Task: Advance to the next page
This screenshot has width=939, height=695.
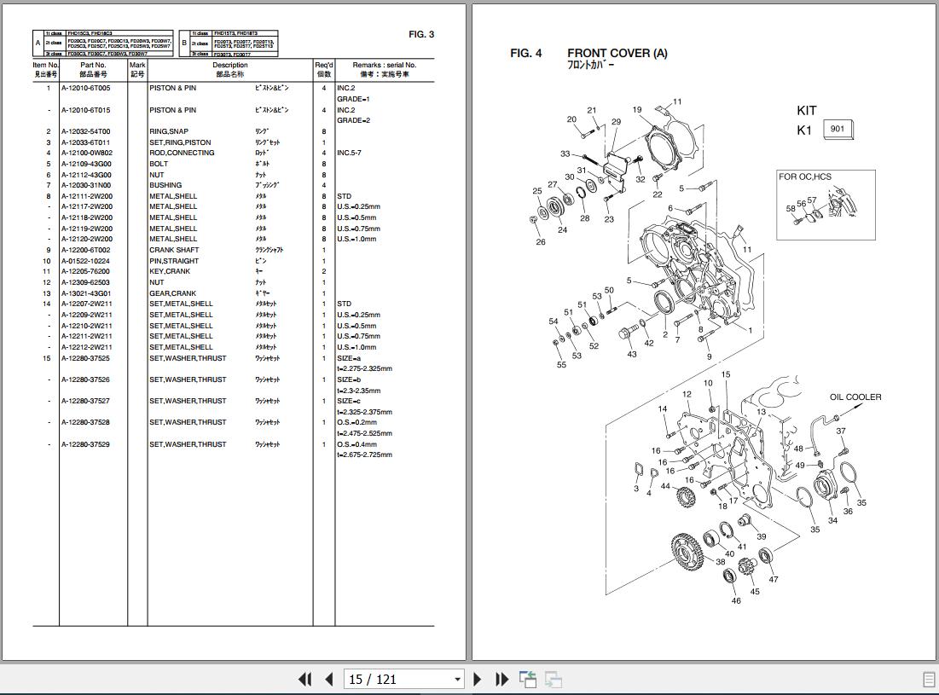Action: 477,679
